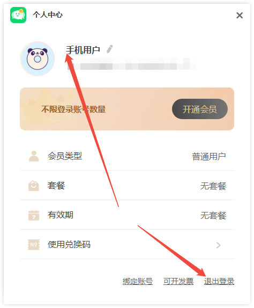
Task: Click the panda avatar picture
Action: click(38, 58)
